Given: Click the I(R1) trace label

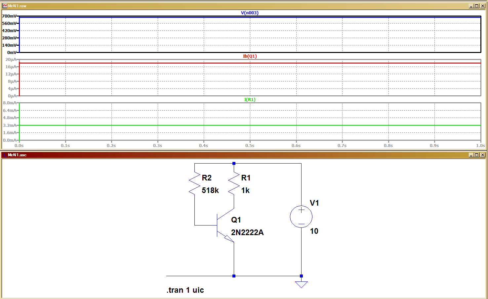Looking at the screenshot, I should (x=250, y=99).
